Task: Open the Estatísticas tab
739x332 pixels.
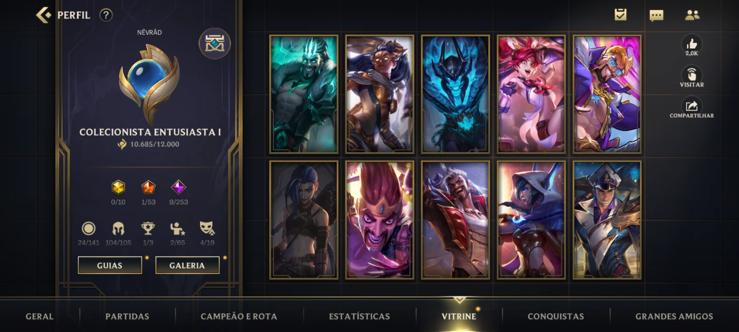Action: (359, 316)
